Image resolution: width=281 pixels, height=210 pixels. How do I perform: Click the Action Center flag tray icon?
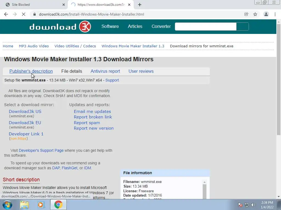click(240, 205)
